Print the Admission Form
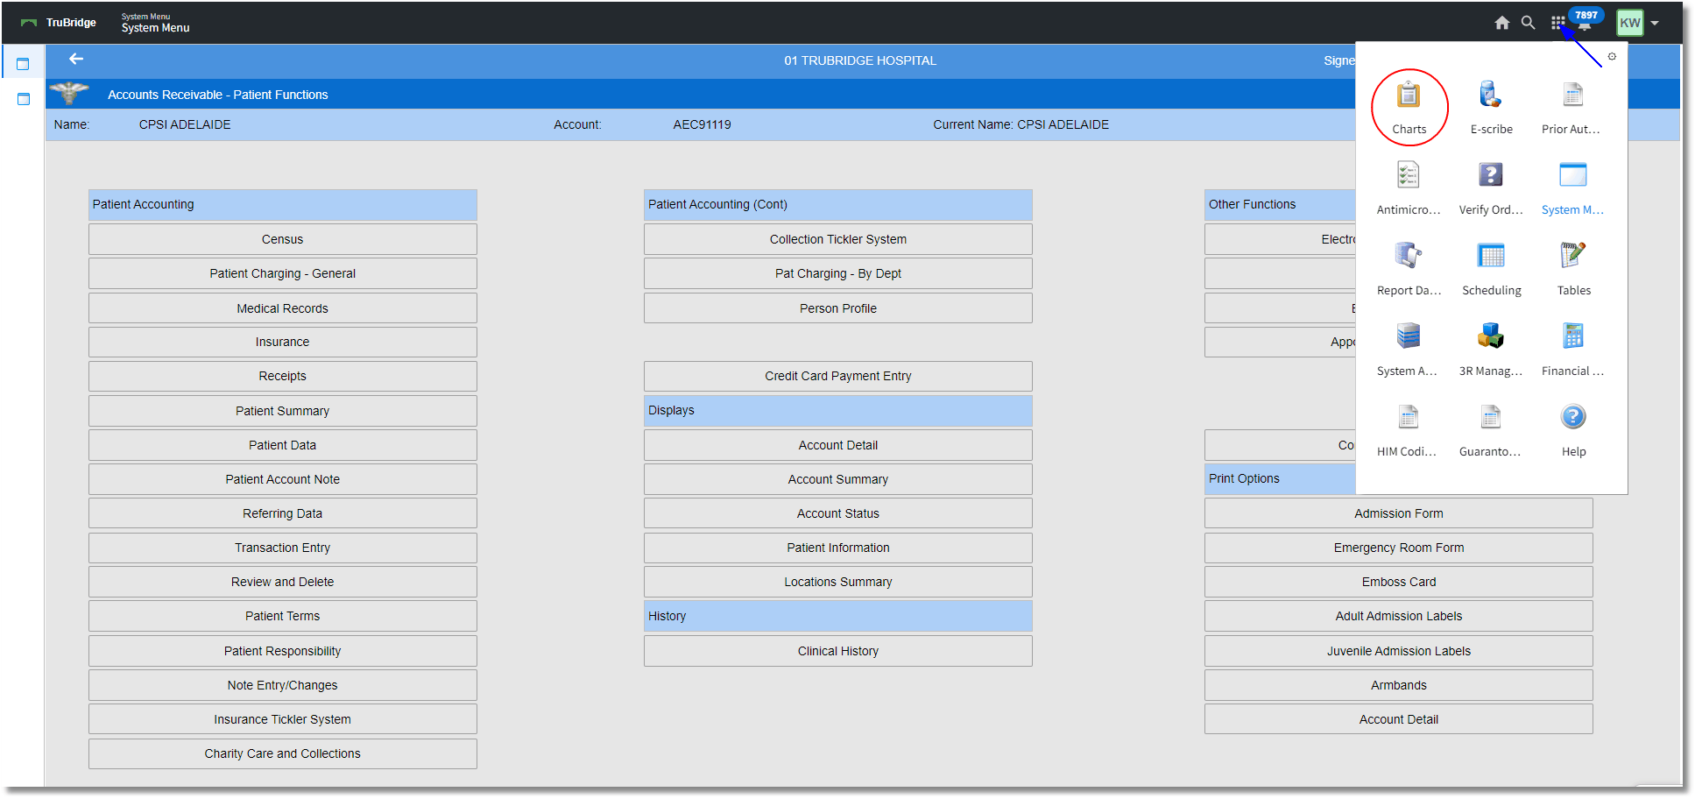 point(1398,513)
